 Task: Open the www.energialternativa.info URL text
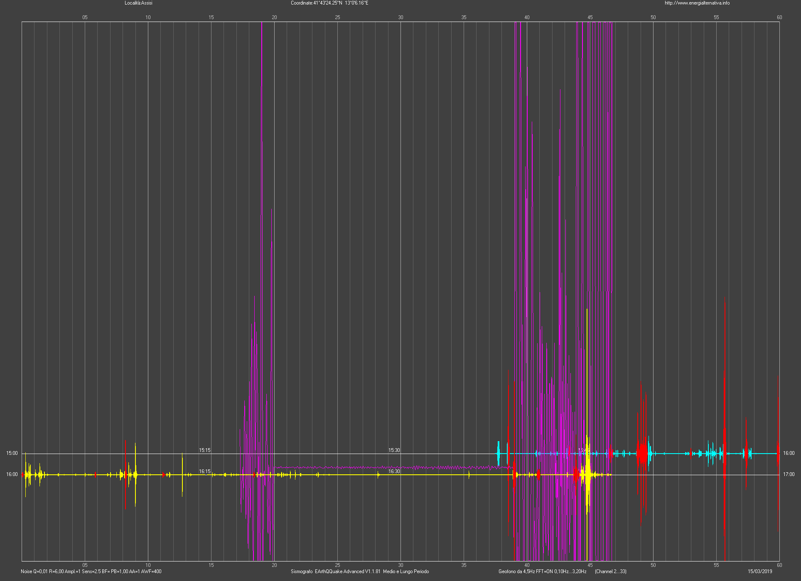(697, 3)
